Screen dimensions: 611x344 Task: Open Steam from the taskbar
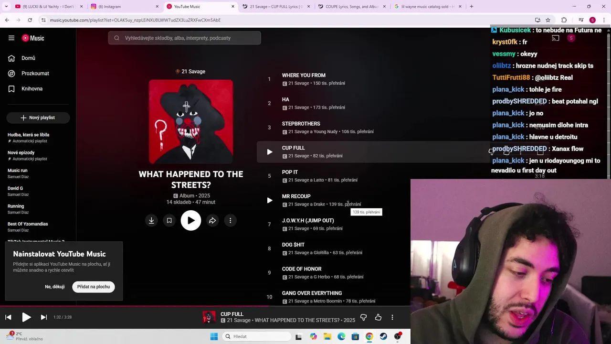tap(383, 337)
